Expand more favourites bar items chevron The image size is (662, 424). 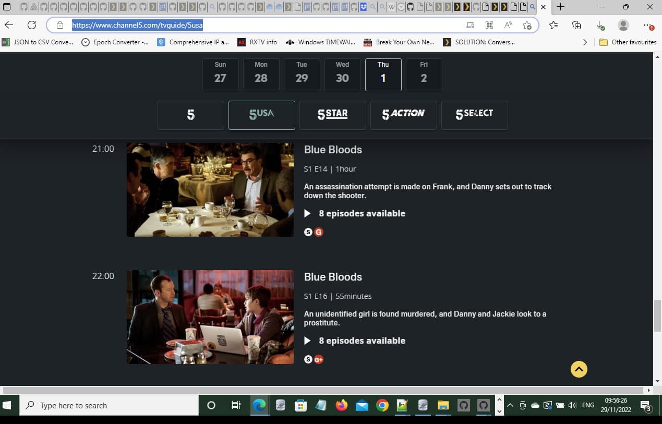(x=585, y=42)
